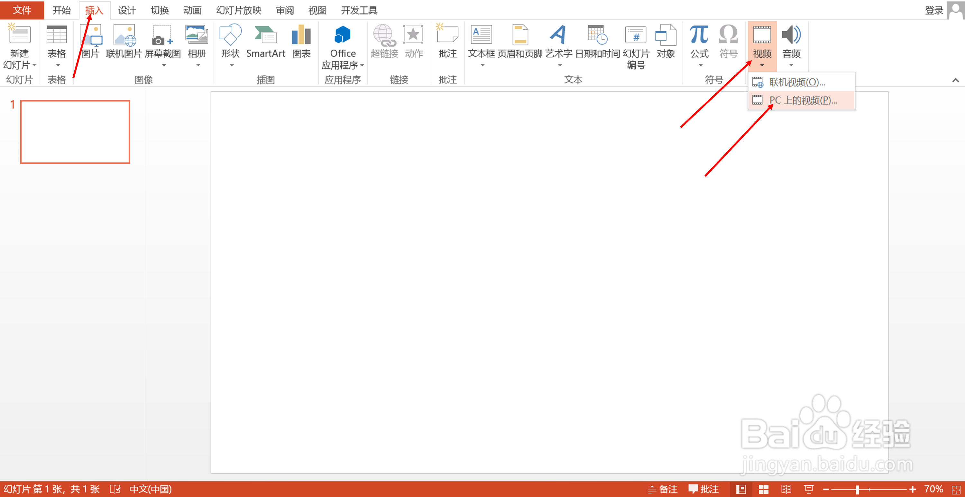The height and width of the screenshot is (497, 965).
Task: Click the New Slide (新建幻灯片) icon
Action: tap(20, 34)
